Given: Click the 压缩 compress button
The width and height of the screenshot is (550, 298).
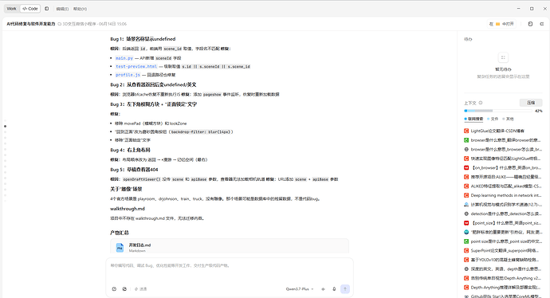Looking at the screenshot, I should 531,103.
